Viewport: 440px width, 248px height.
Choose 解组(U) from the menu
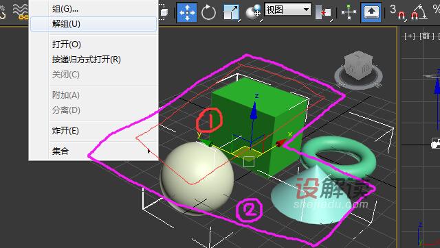point(93,24)
